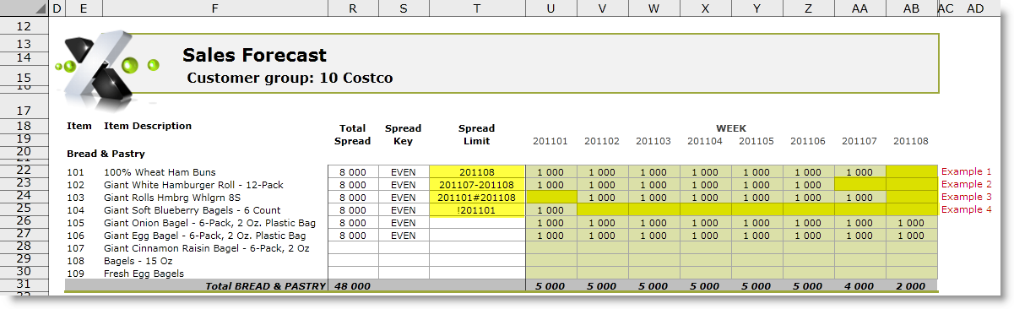The image size is (1014, 309).
Task: Select item 106 week 201108 value
Action: pos(912,235)
